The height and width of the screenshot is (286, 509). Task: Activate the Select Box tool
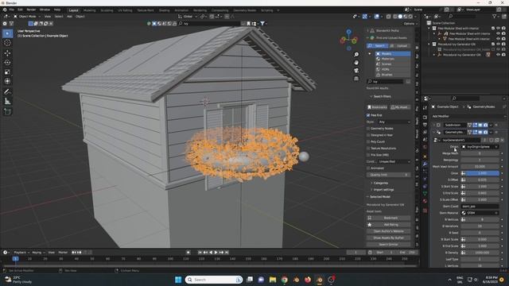7,33
